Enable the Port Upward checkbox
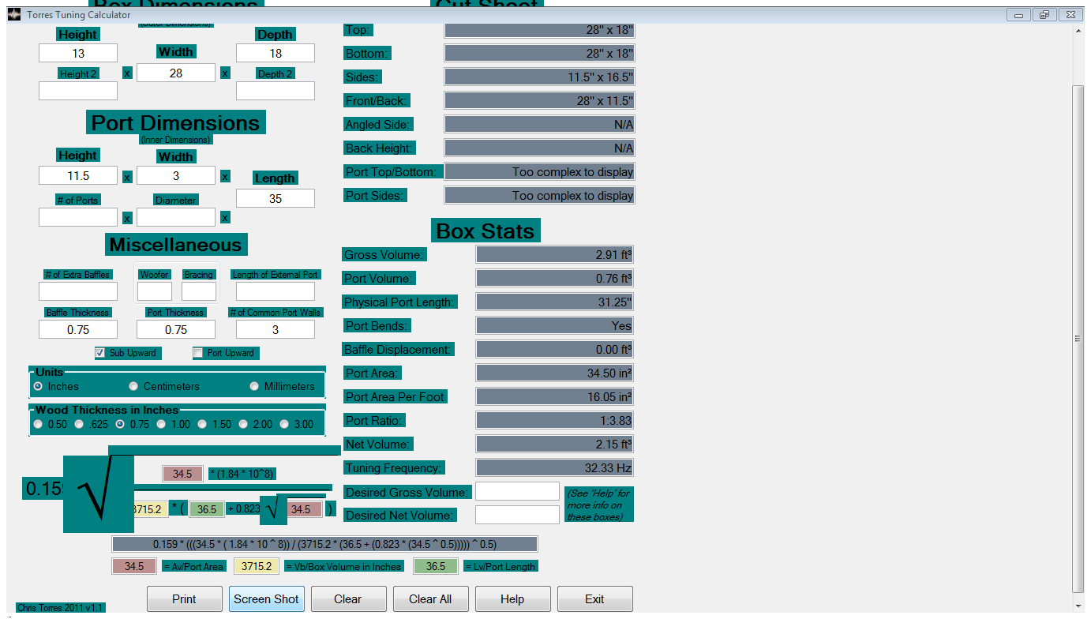 [198, 353]
